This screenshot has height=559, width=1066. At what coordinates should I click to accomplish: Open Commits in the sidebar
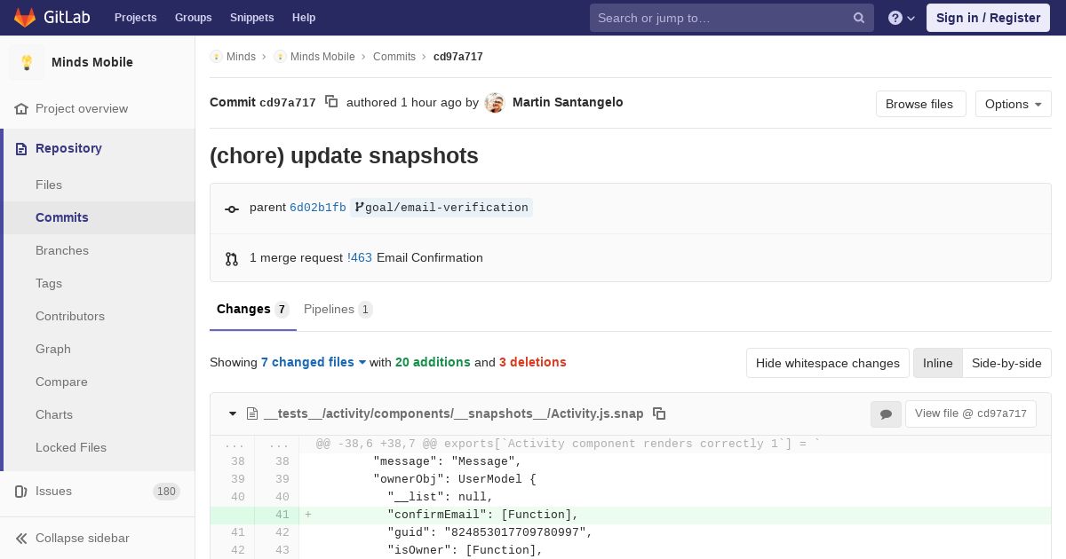[62, 217]
